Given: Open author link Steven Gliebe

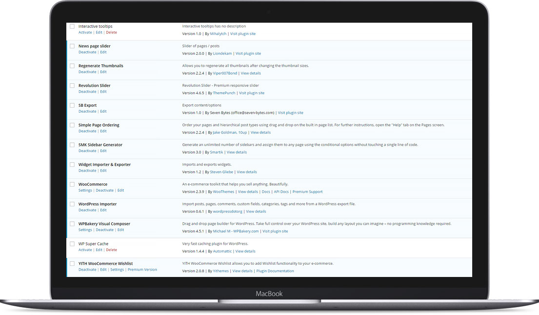Looking at the screenshot, I should pos(221,172).
